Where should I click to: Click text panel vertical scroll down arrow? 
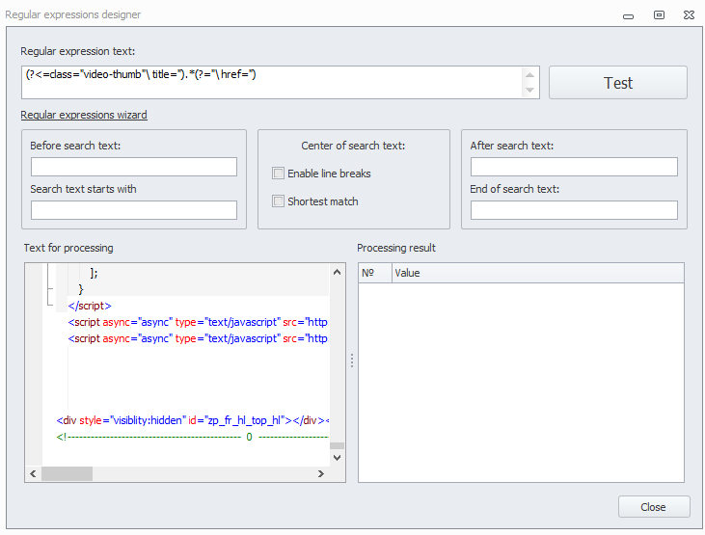(338, 458)
